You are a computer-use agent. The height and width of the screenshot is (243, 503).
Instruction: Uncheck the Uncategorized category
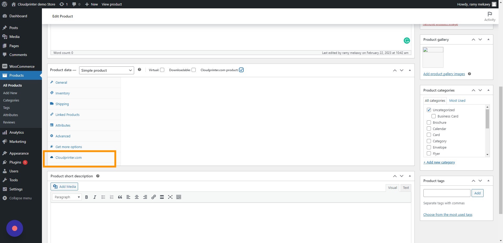[429, 110]
